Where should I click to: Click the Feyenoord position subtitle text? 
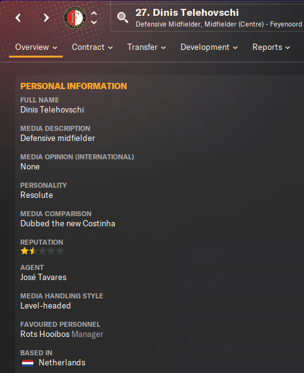pos(219,24)
